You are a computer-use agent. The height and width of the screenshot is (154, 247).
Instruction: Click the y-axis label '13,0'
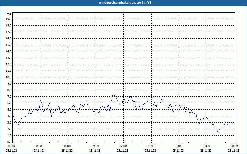[9, 58]
